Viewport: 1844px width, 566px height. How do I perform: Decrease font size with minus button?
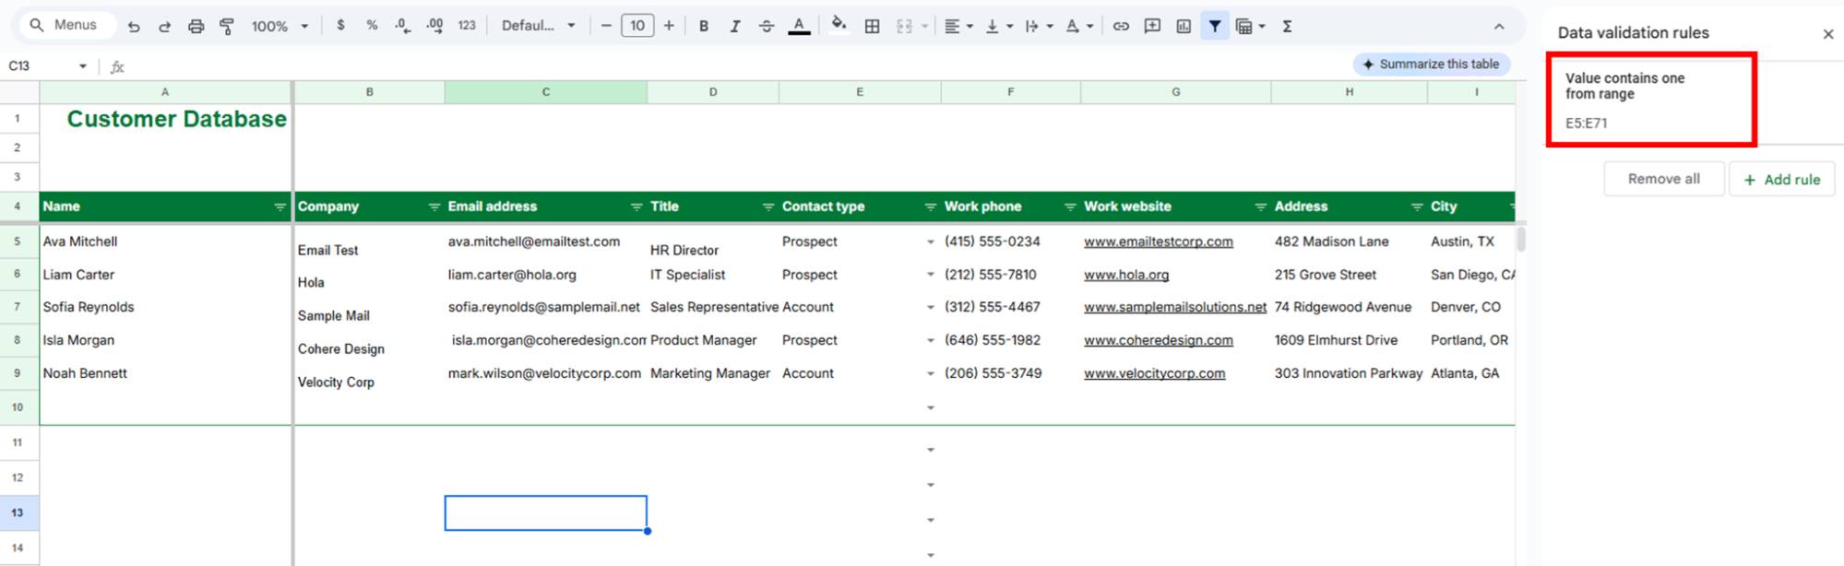pyautogui.click(x=606, y=26)
